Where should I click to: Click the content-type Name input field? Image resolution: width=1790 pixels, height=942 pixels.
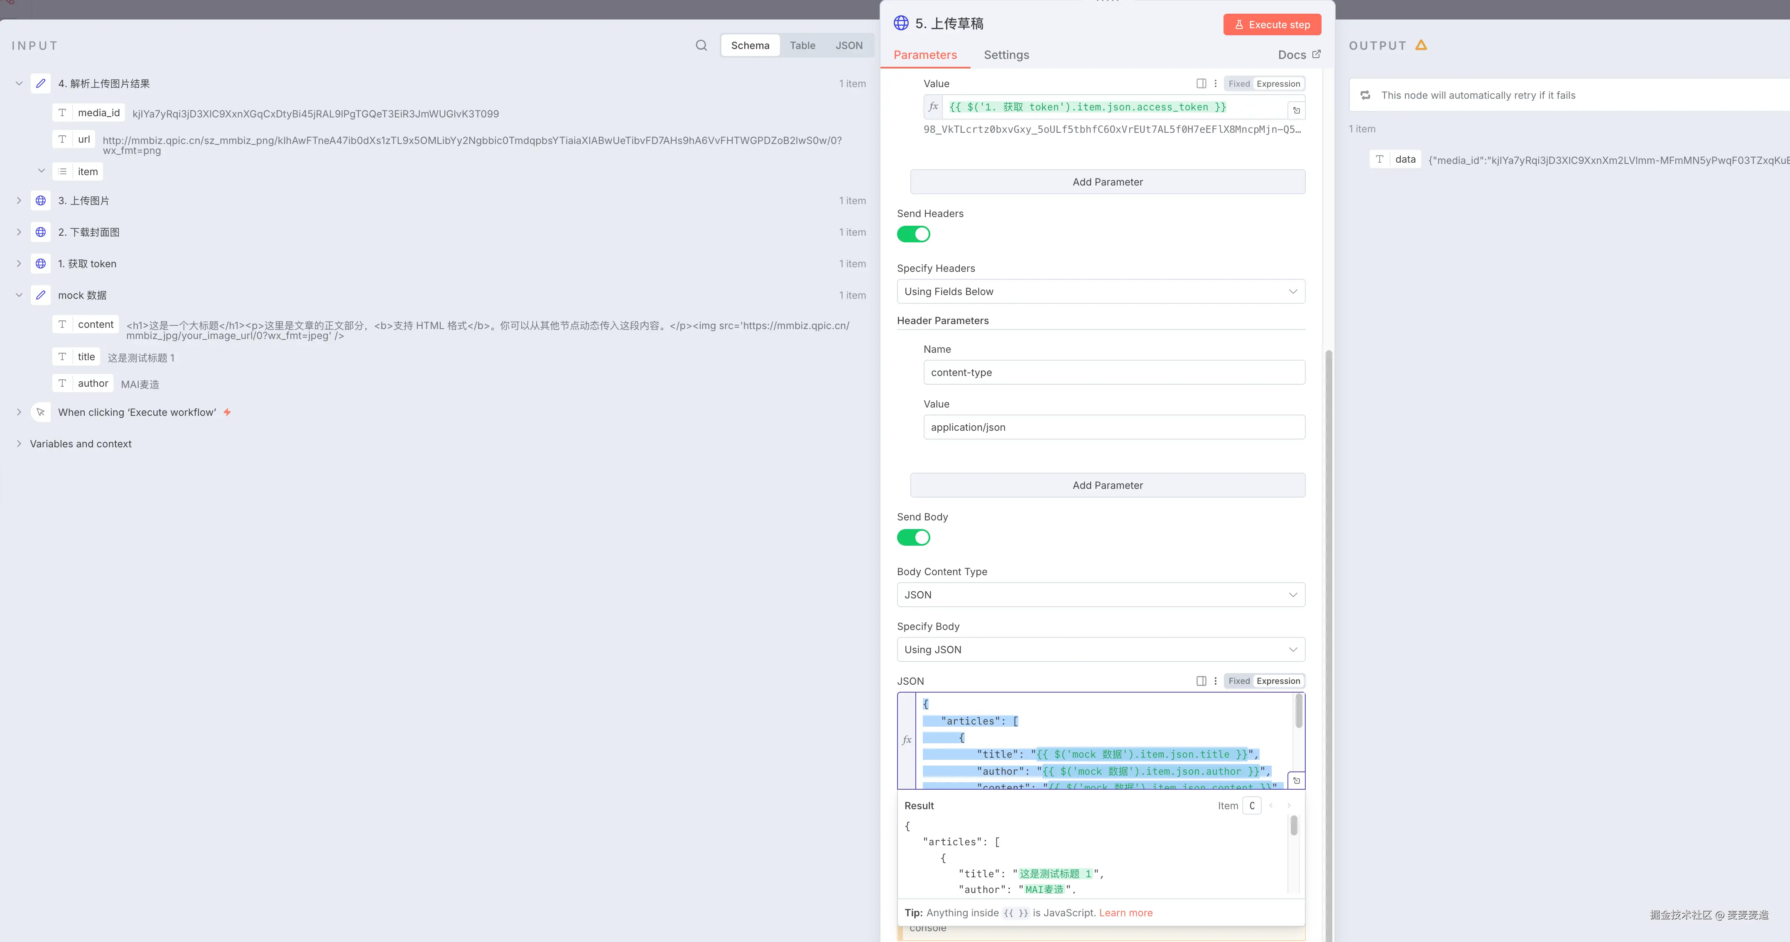pos(1113,373)
